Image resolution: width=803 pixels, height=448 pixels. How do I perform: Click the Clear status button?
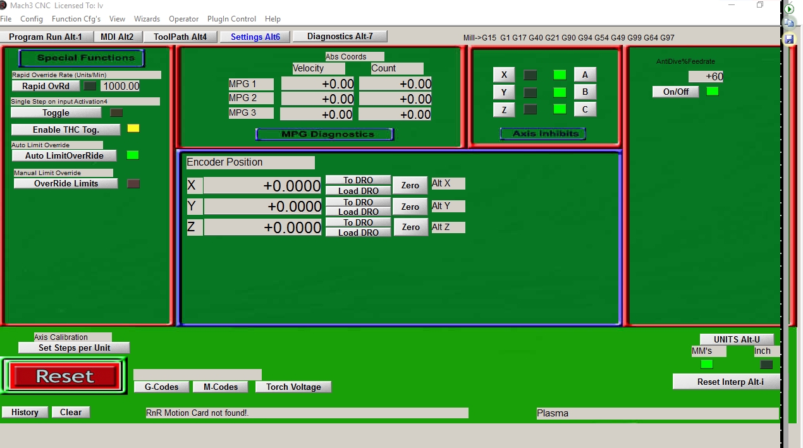click(x=71, y=412)
